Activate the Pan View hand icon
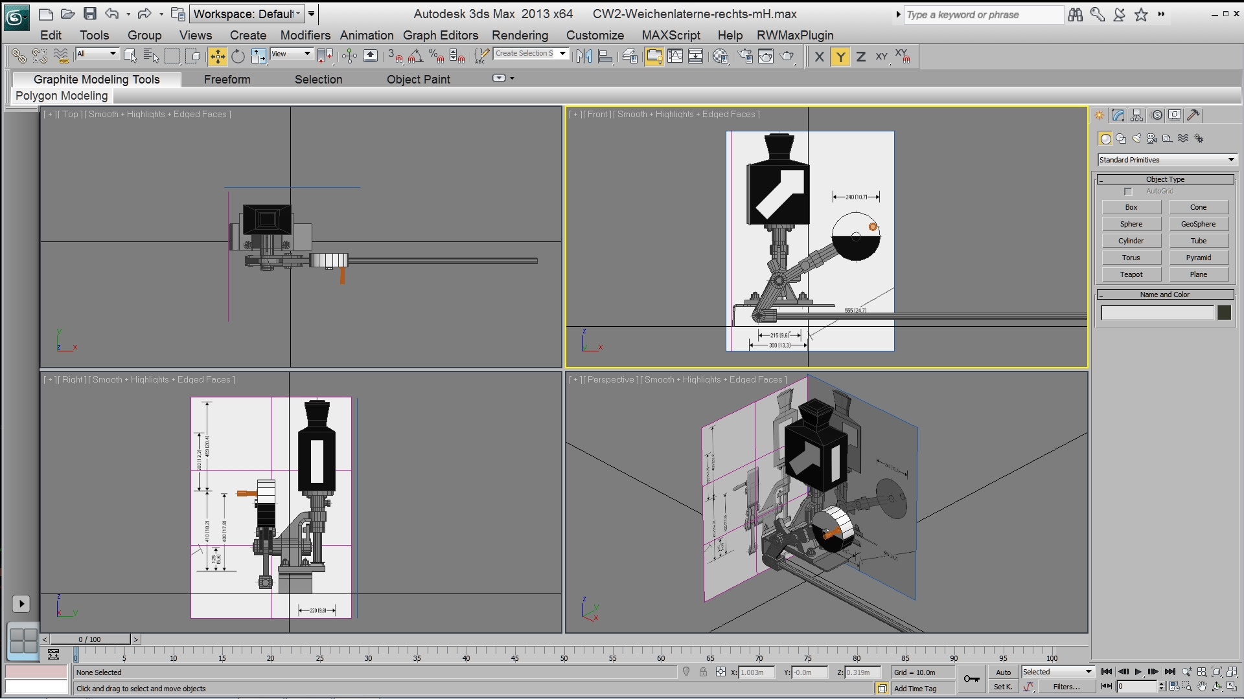 click(x=1202, y=687)
